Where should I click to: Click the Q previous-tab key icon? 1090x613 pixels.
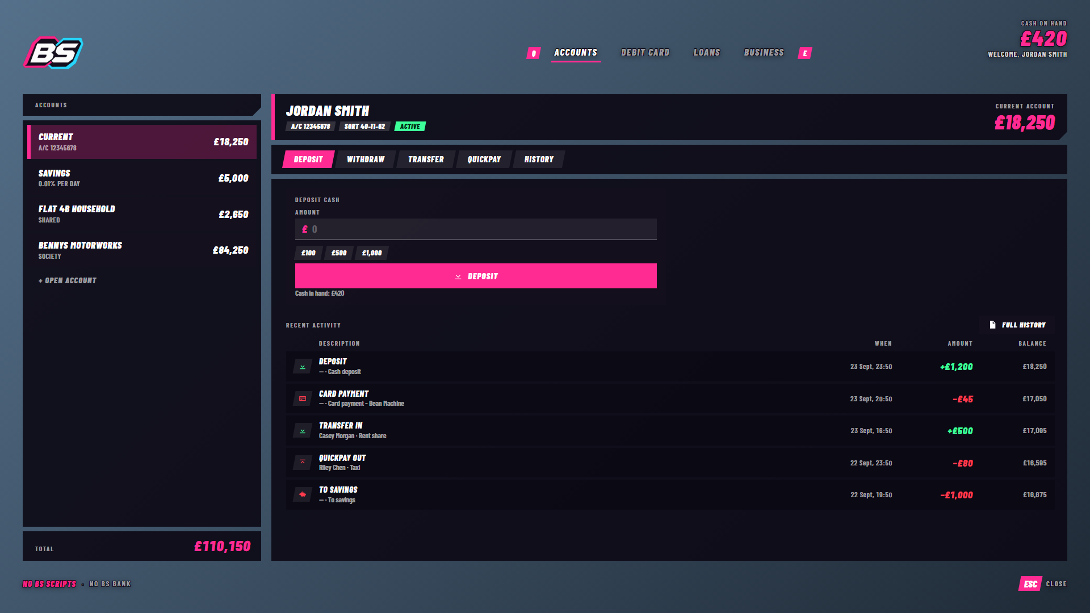tap(534, 53)
